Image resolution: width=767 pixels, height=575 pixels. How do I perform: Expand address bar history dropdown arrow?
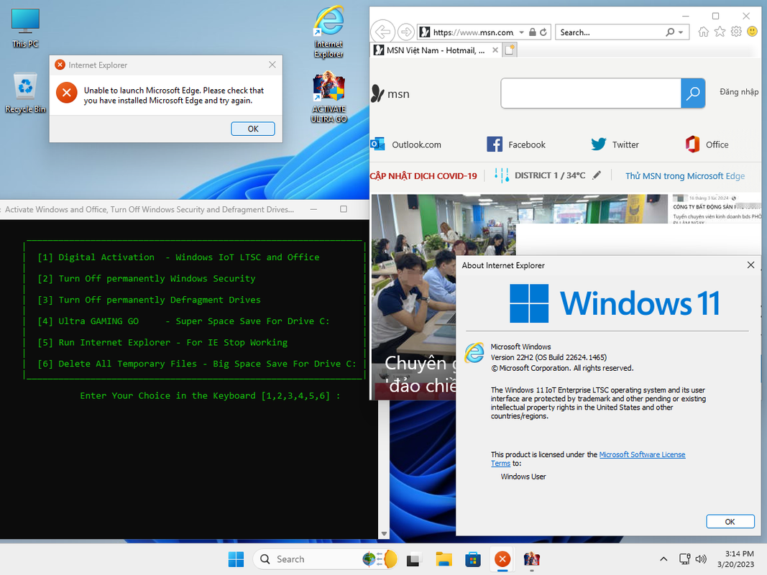pos(521,32)
